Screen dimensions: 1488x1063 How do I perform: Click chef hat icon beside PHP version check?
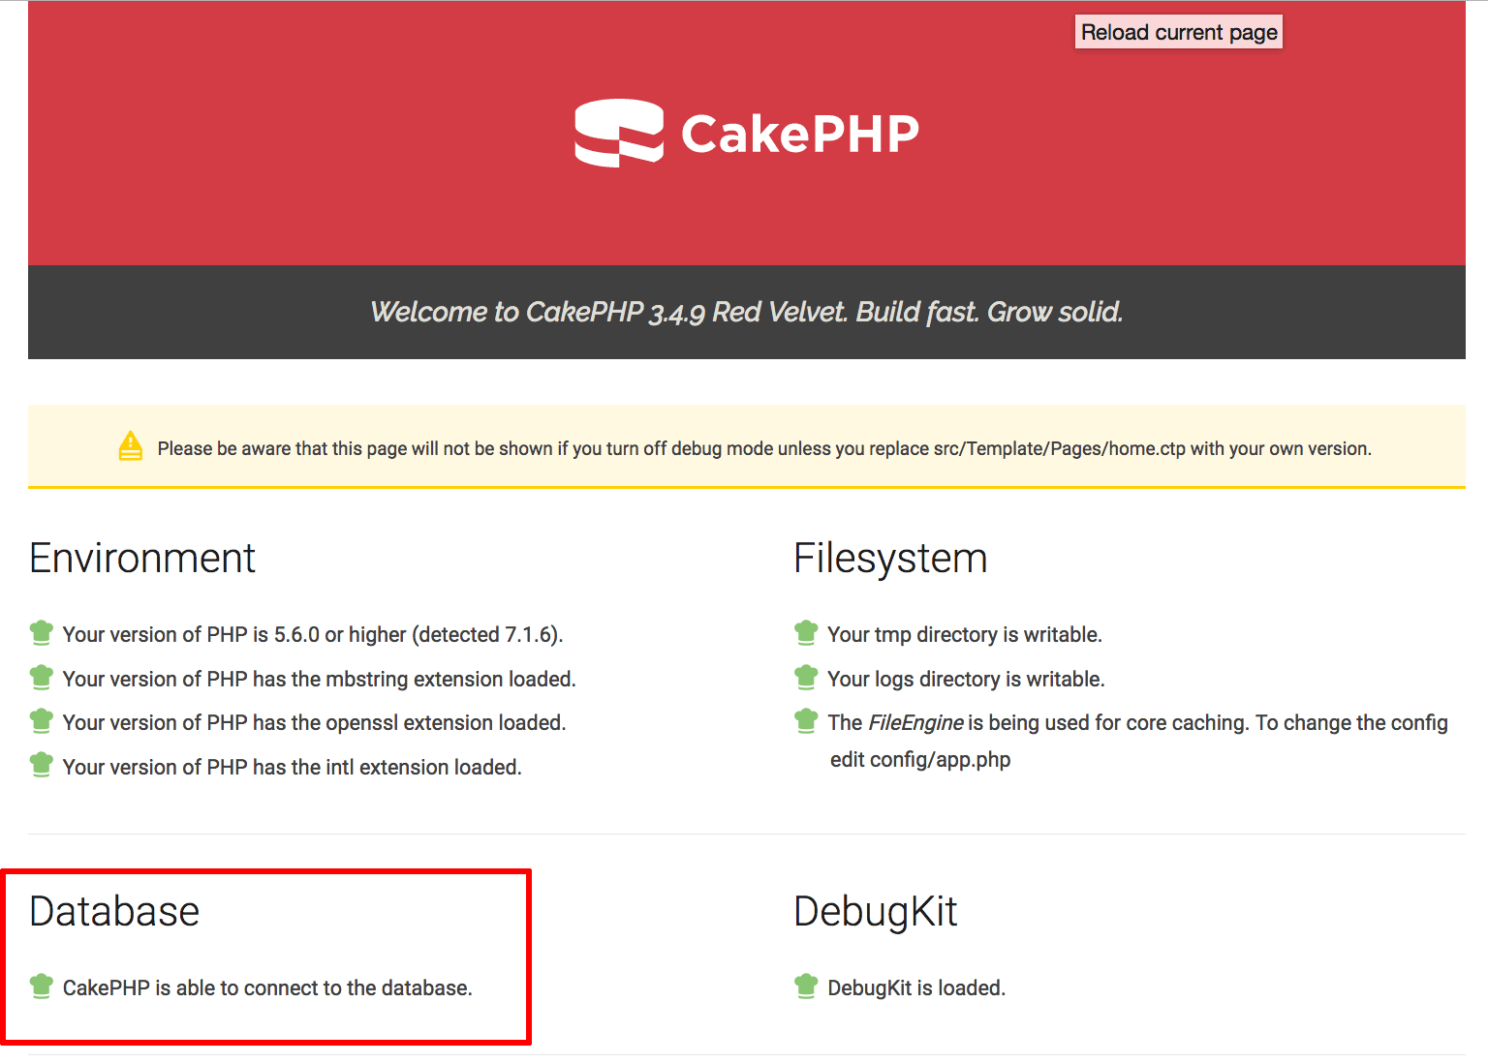42,633
